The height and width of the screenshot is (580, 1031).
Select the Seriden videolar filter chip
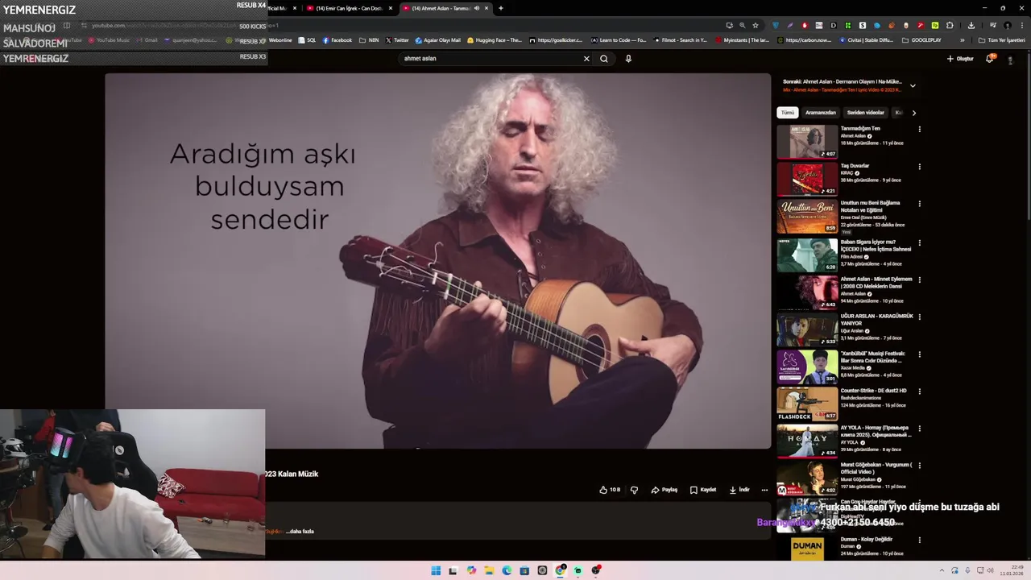click(x=866, y=113)
